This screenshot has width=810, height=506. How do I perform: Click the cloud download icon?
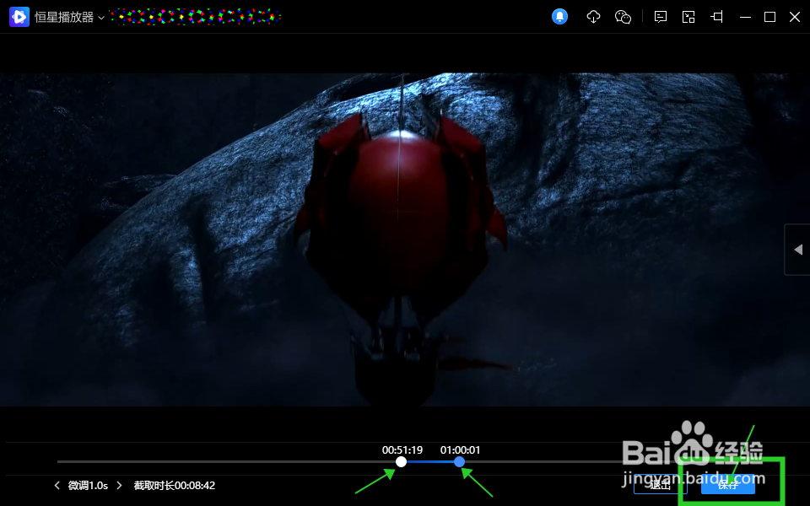click(x=593, y=17)
